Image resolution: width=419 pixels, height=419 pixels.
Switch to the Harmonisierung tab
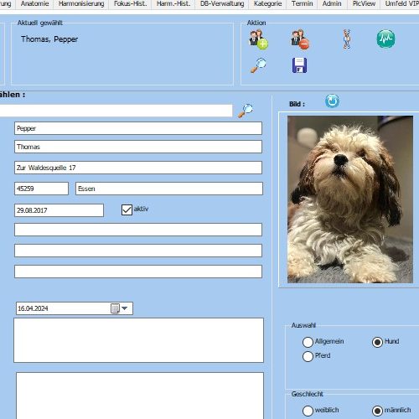click(81, 4)
